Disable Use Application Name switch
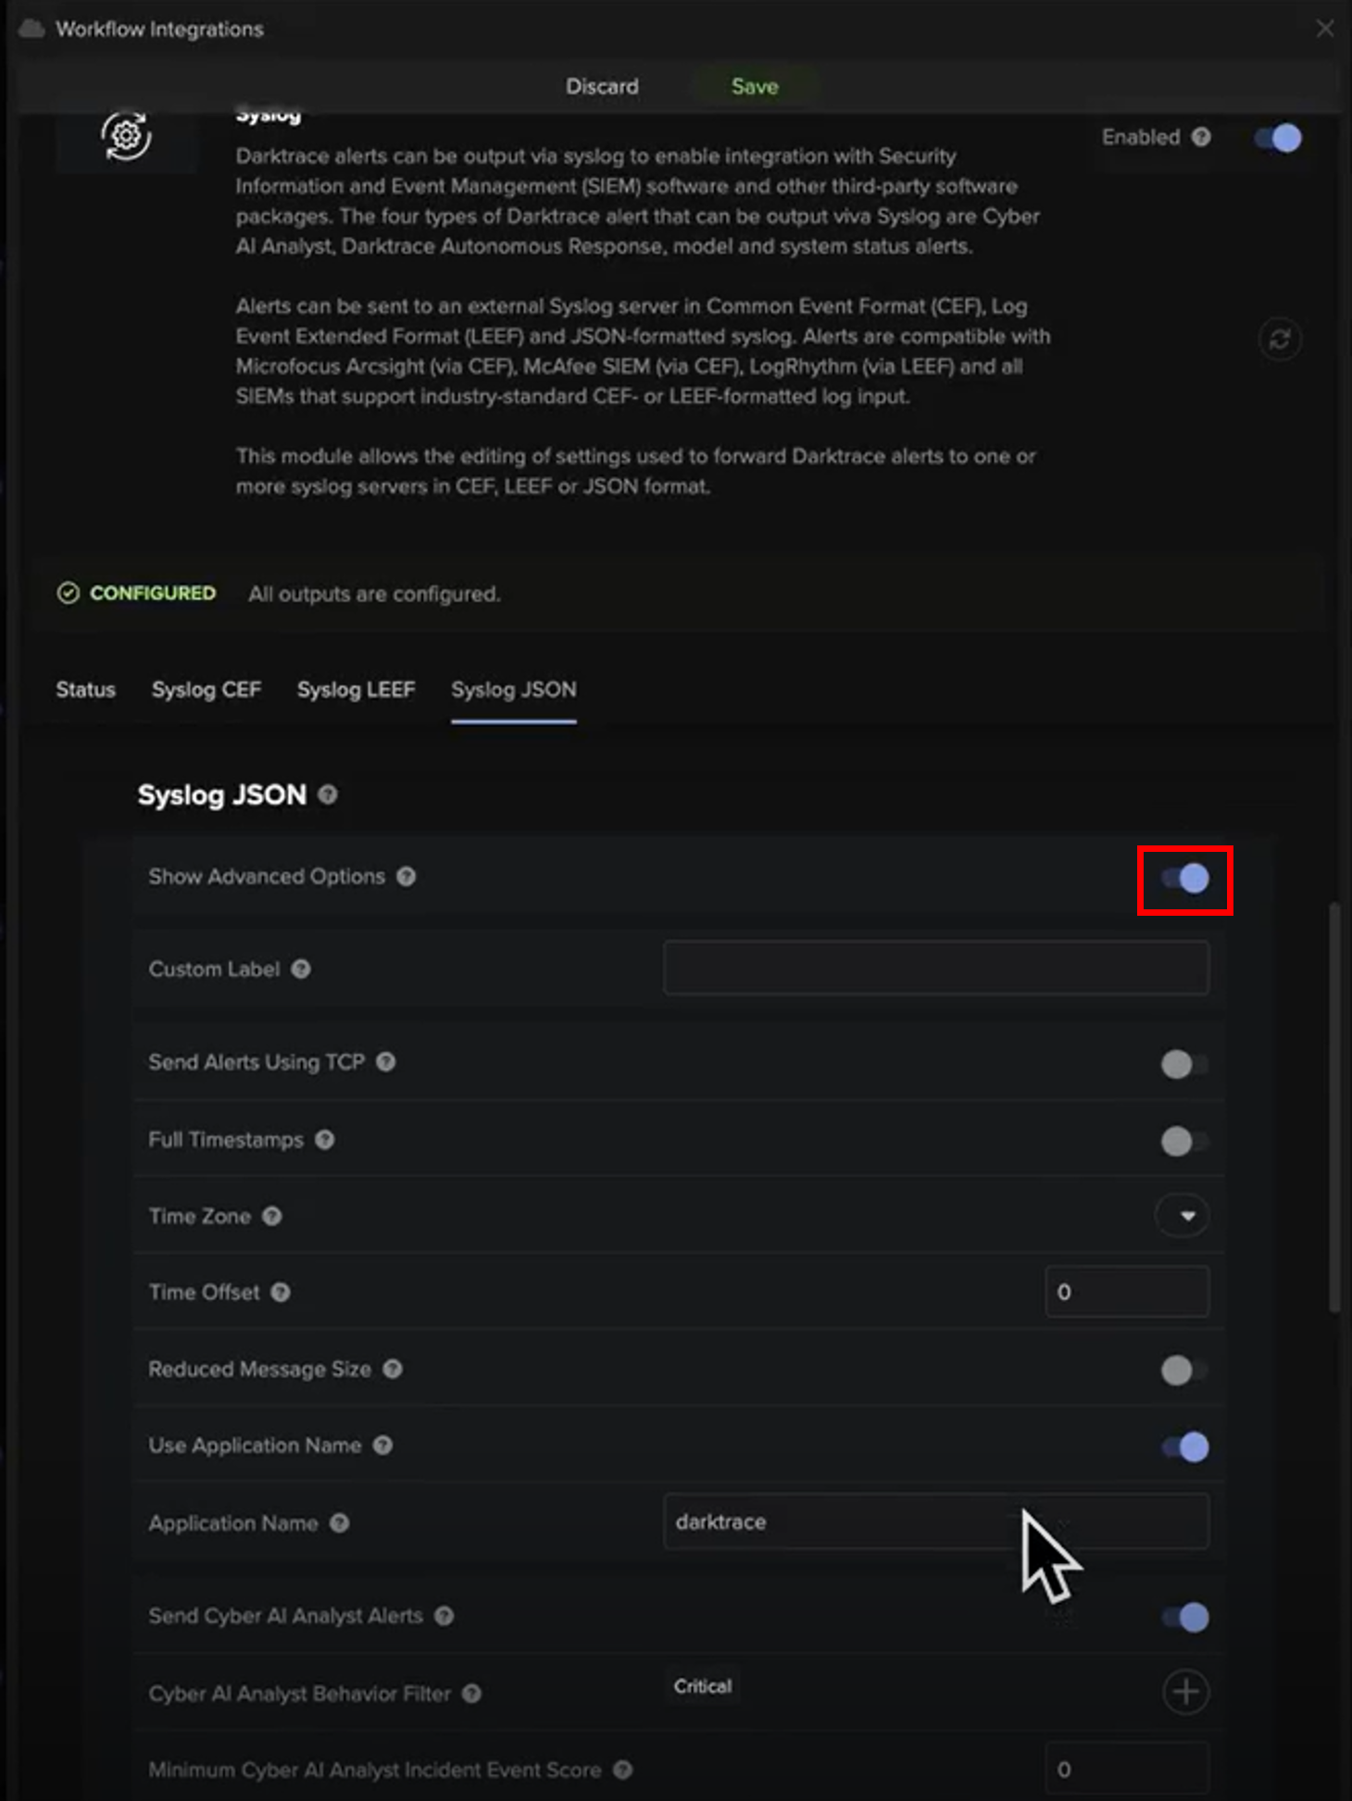The height and width of the screenshot is (1801, 1352). tap(1185, 1446)
